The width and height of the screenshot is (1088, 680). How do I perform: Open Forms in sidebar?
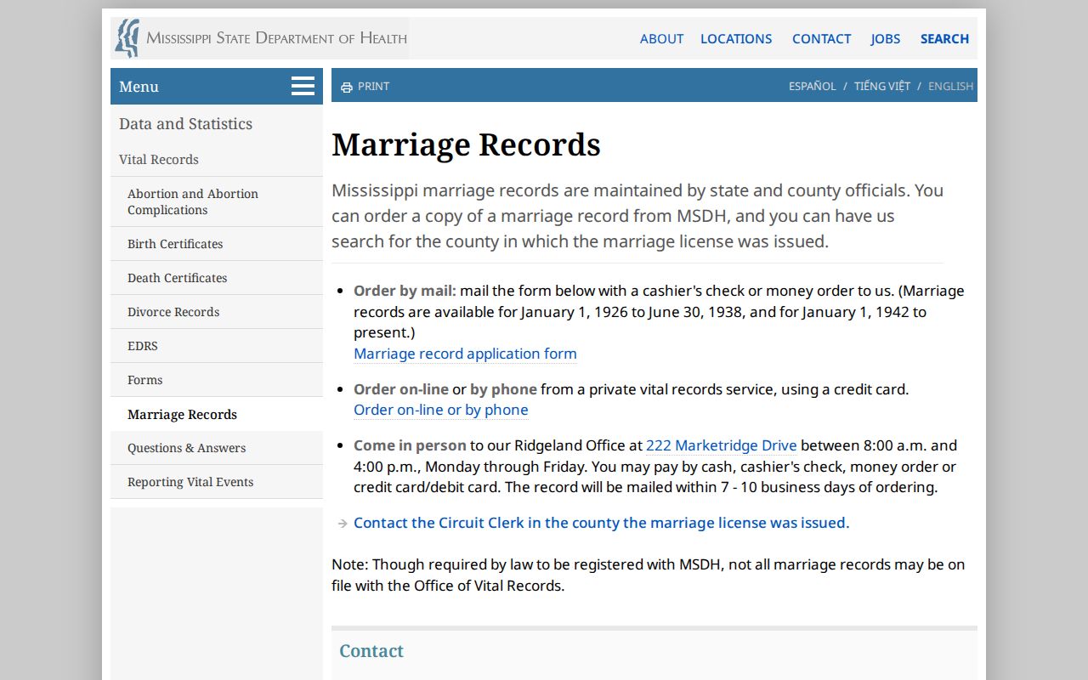tap(217, 380)
